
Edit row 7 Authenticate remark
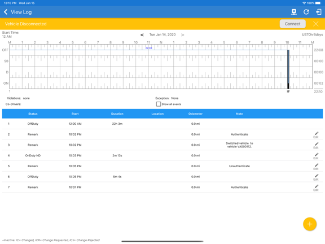coord(316,188)
